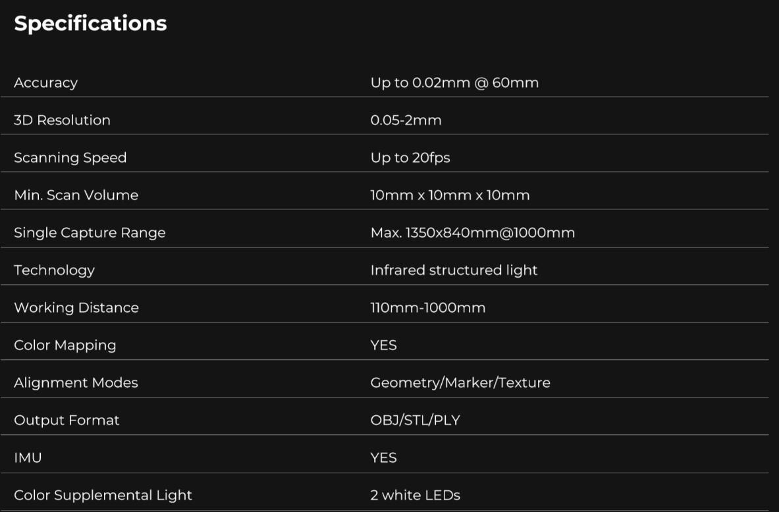779x512 pixels.
Task: Click the Min. Scan Volume label
Action: 76,195
